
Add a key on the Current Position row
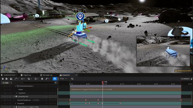(53, 100)
